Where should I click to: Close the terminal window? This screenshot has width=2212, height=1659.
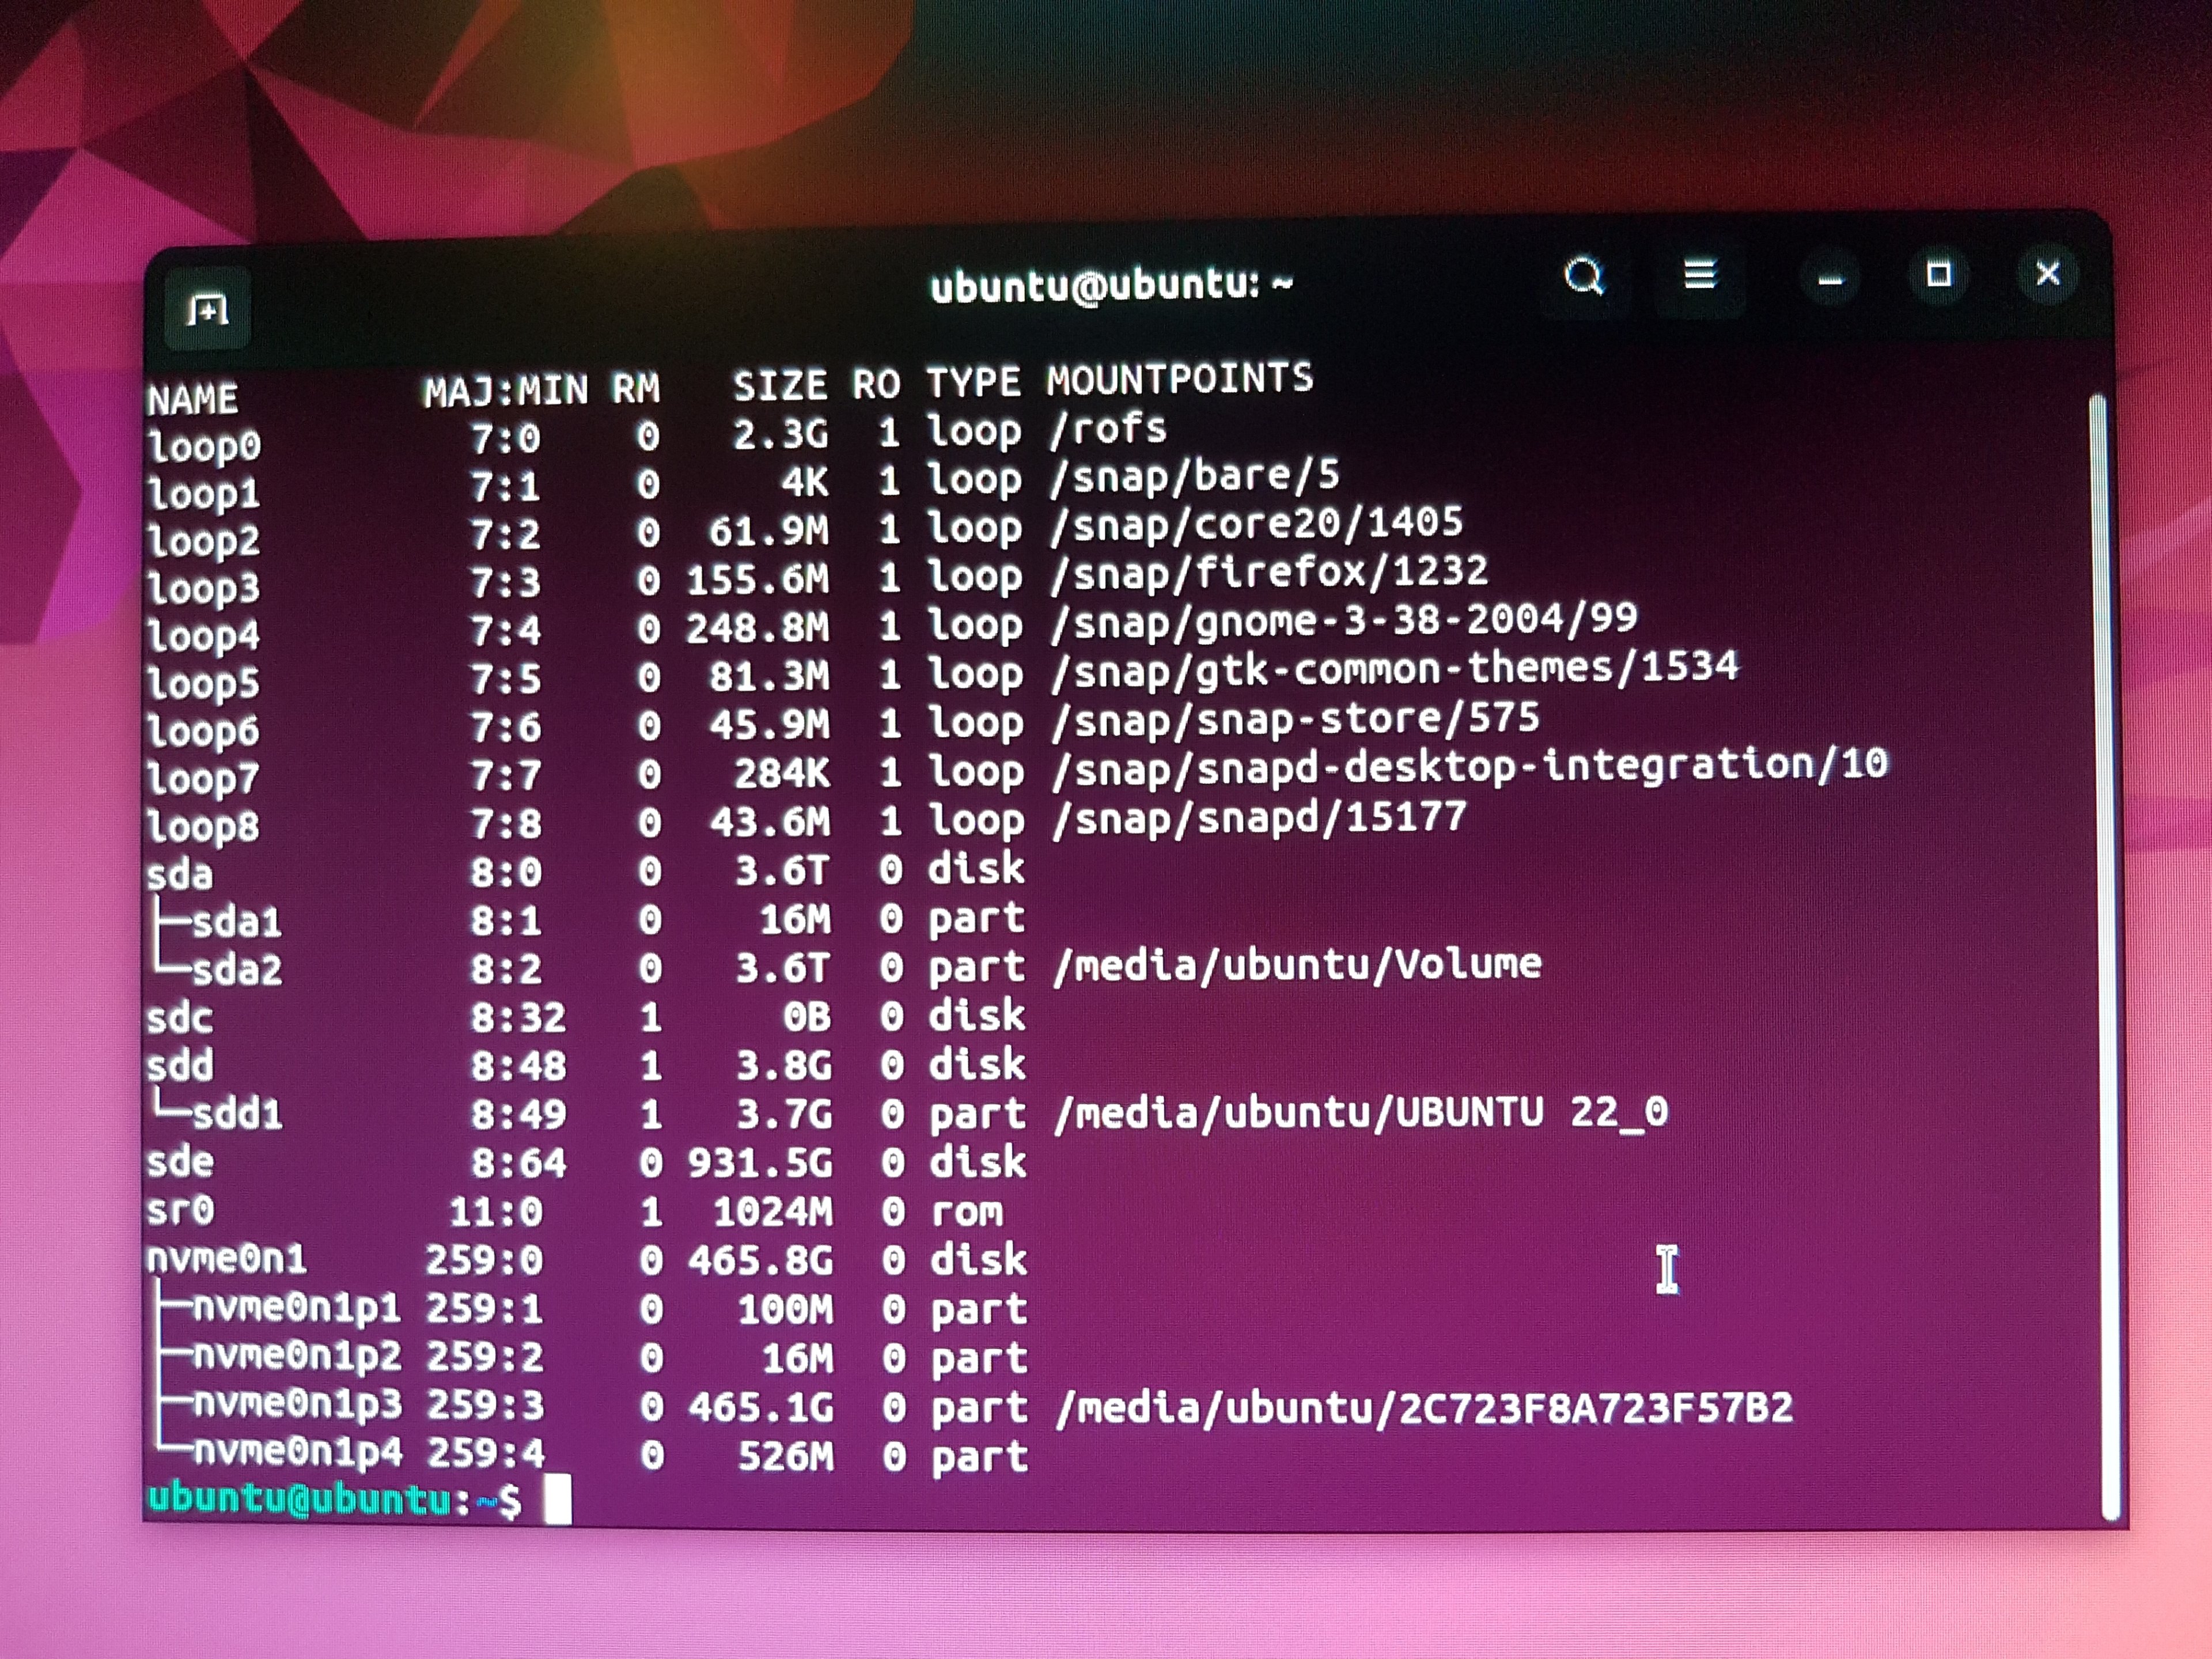pos(2048,273)
